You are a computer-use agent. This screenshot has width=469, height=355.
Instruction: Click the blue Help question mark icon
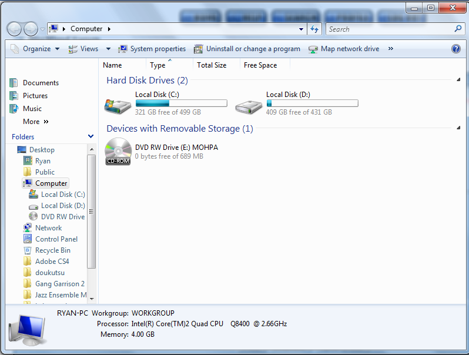coord(455,49)
